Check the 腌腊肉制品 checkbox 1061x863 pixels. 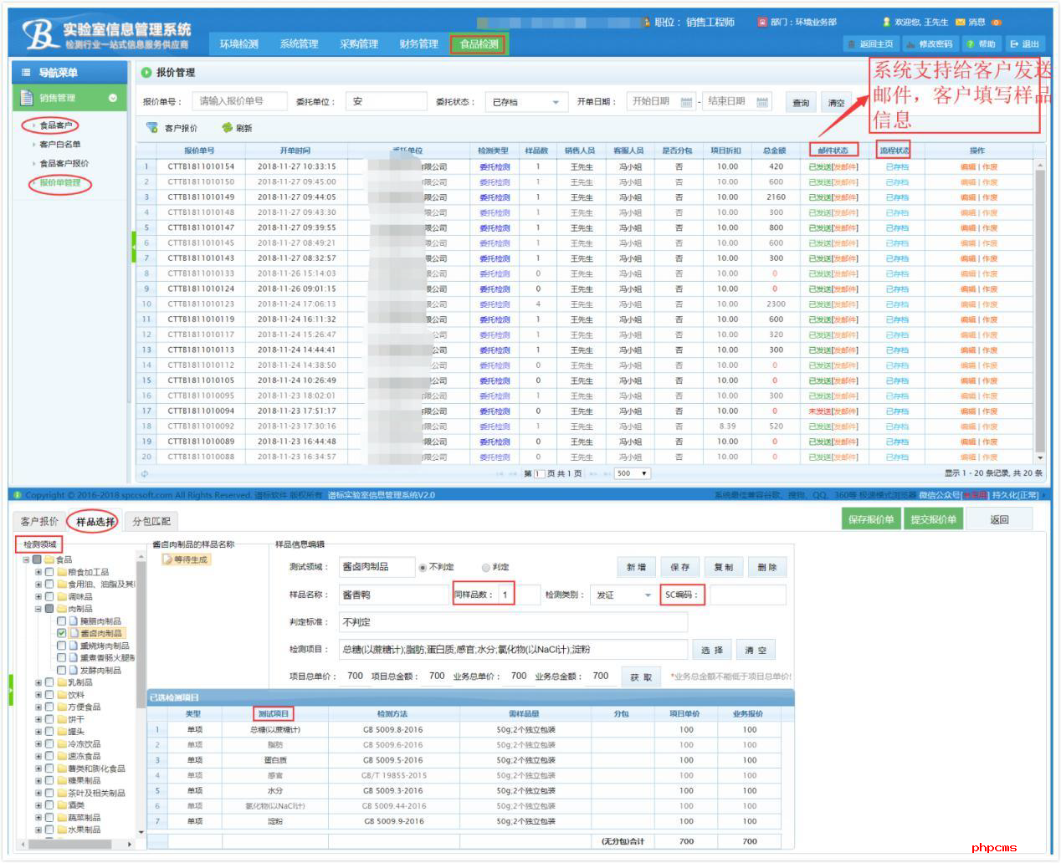tap(61, 621)
